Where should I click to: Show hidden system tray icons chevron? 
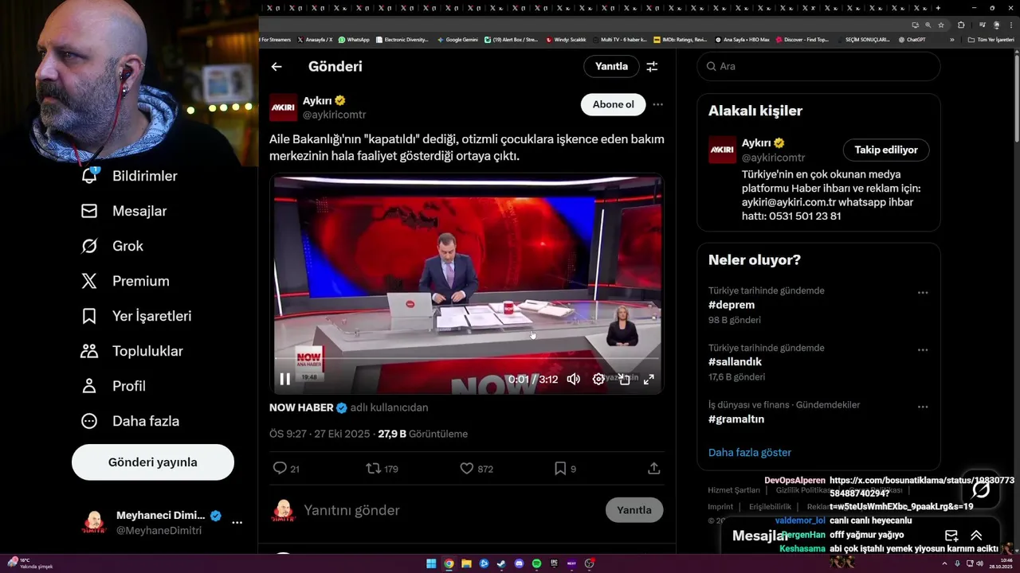click(946, 563)
